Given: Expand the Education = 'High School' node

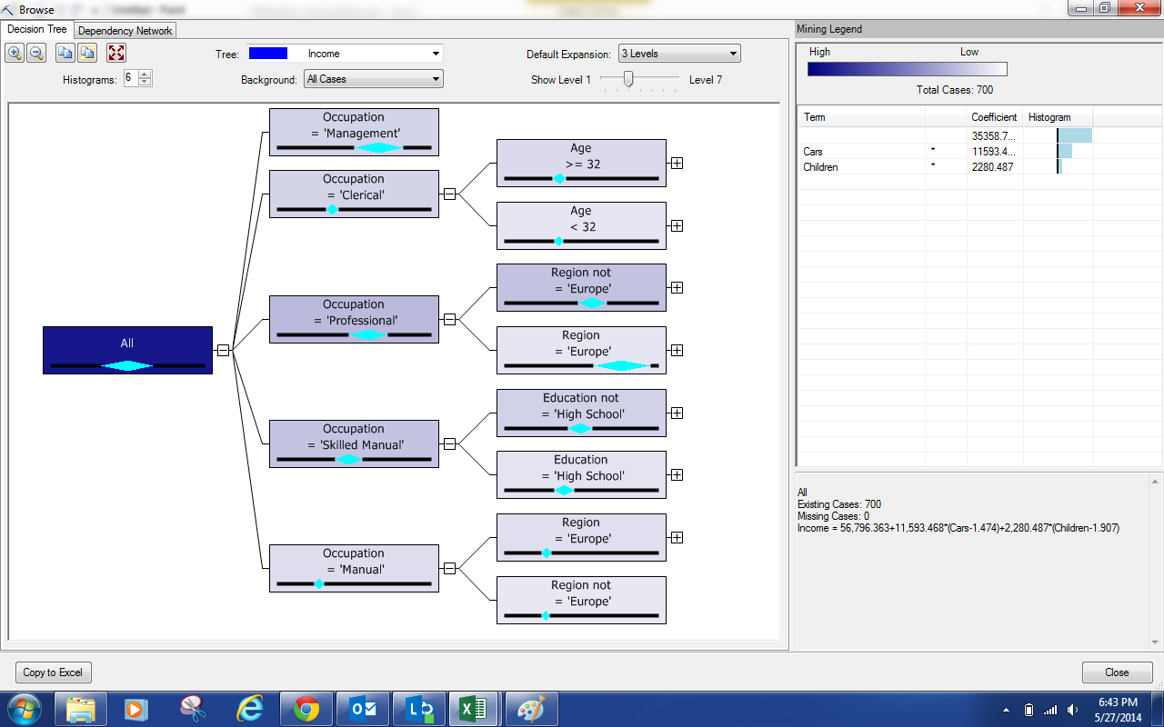Looking at the screenshot, I should pyautogui.click(x=677, y=474).
